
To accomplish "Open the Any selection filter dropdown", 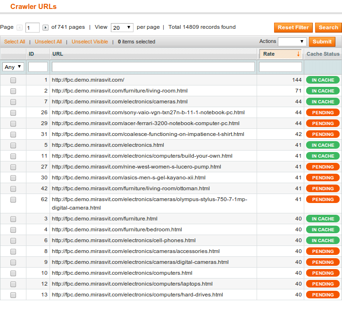I will [x=13, y=67].
